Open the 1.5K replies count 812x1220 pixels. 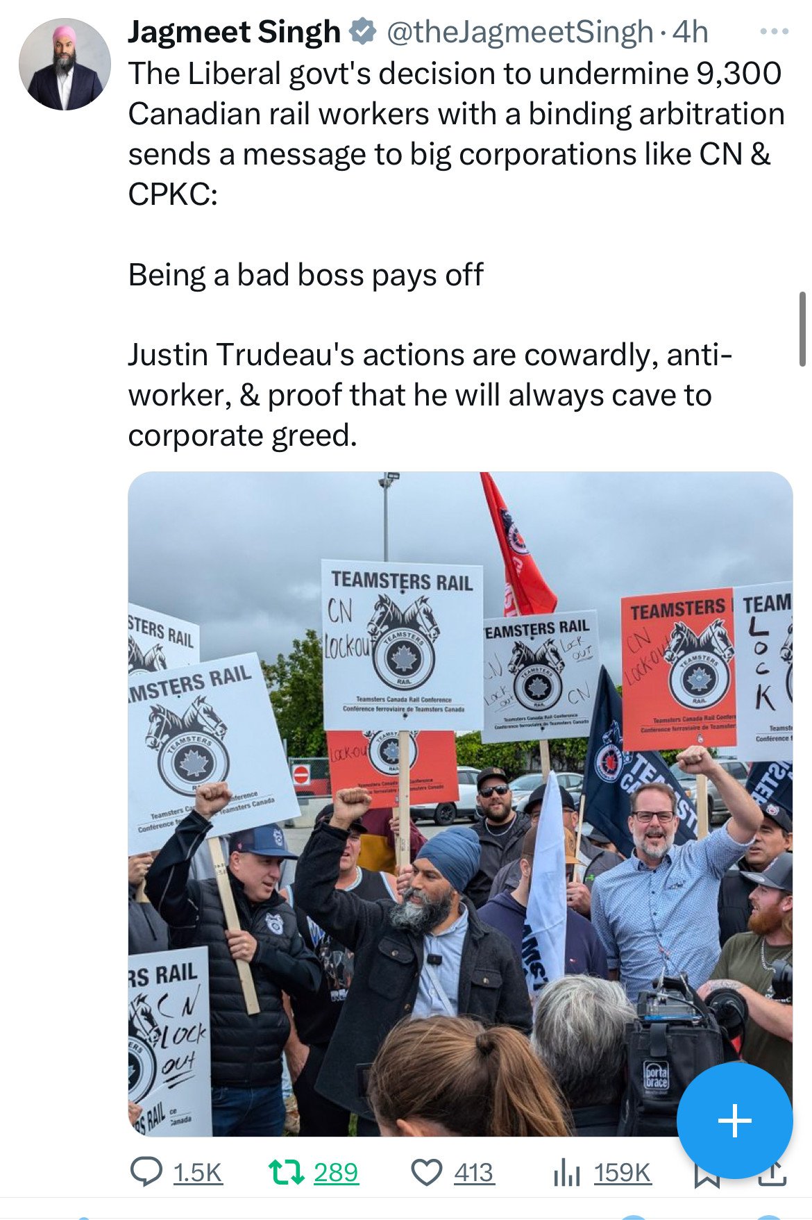[x=198, y=1173]
